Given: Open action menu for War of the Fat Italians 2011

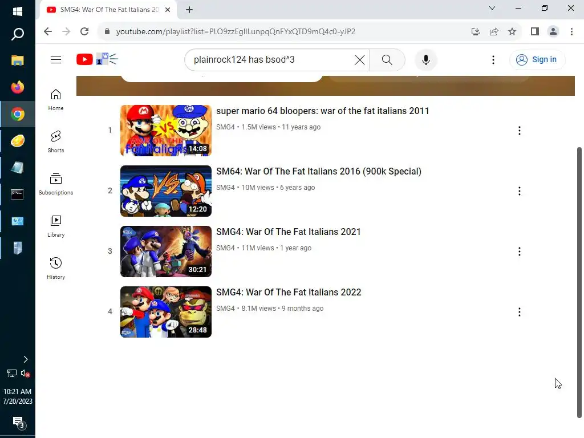Looking at the screenshot, I should coord(519,131).
